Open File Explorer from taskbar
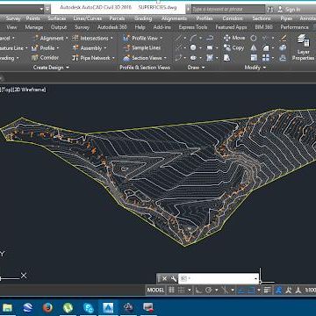The width and height of the screenshot is (316, 316). click(x=8, y=307)
